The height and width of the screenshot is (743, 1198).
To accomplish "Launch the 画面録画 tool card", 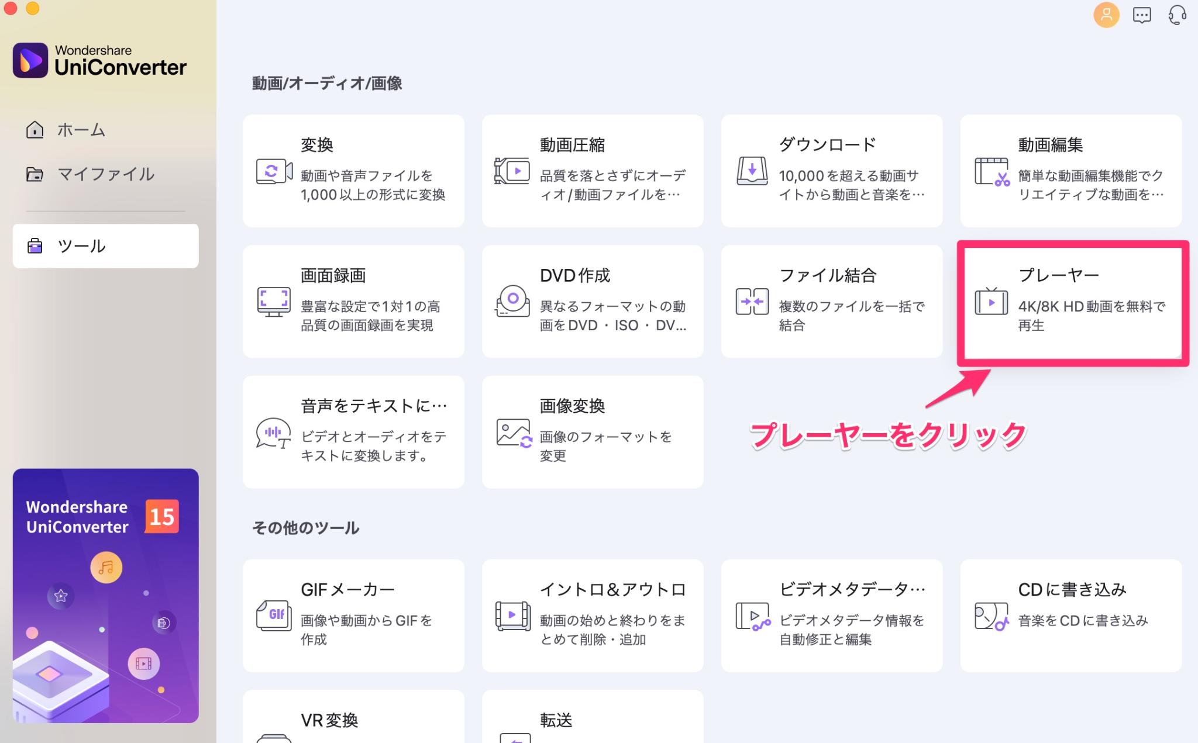I will pyautogui.click(x=353, y=302).
